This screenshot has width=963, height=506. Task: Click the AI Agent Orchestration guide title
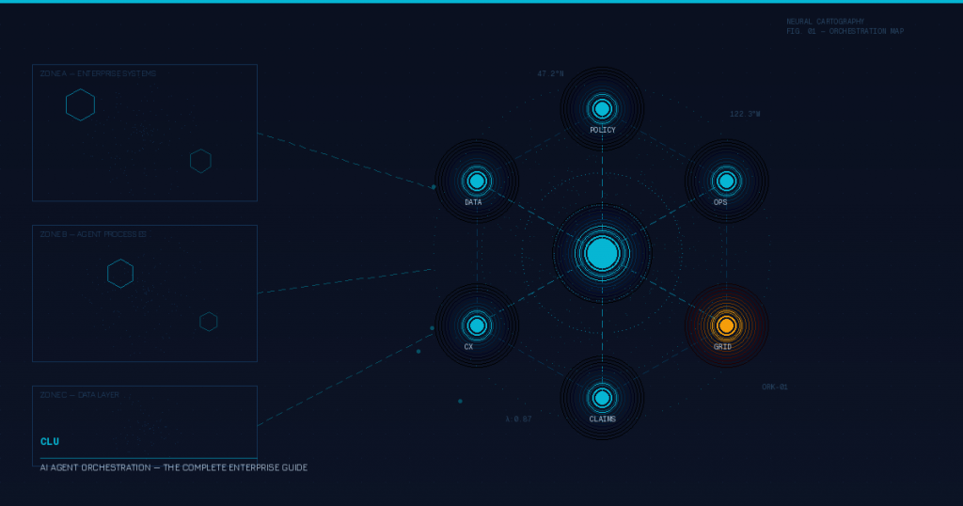(x=173, y=467)
